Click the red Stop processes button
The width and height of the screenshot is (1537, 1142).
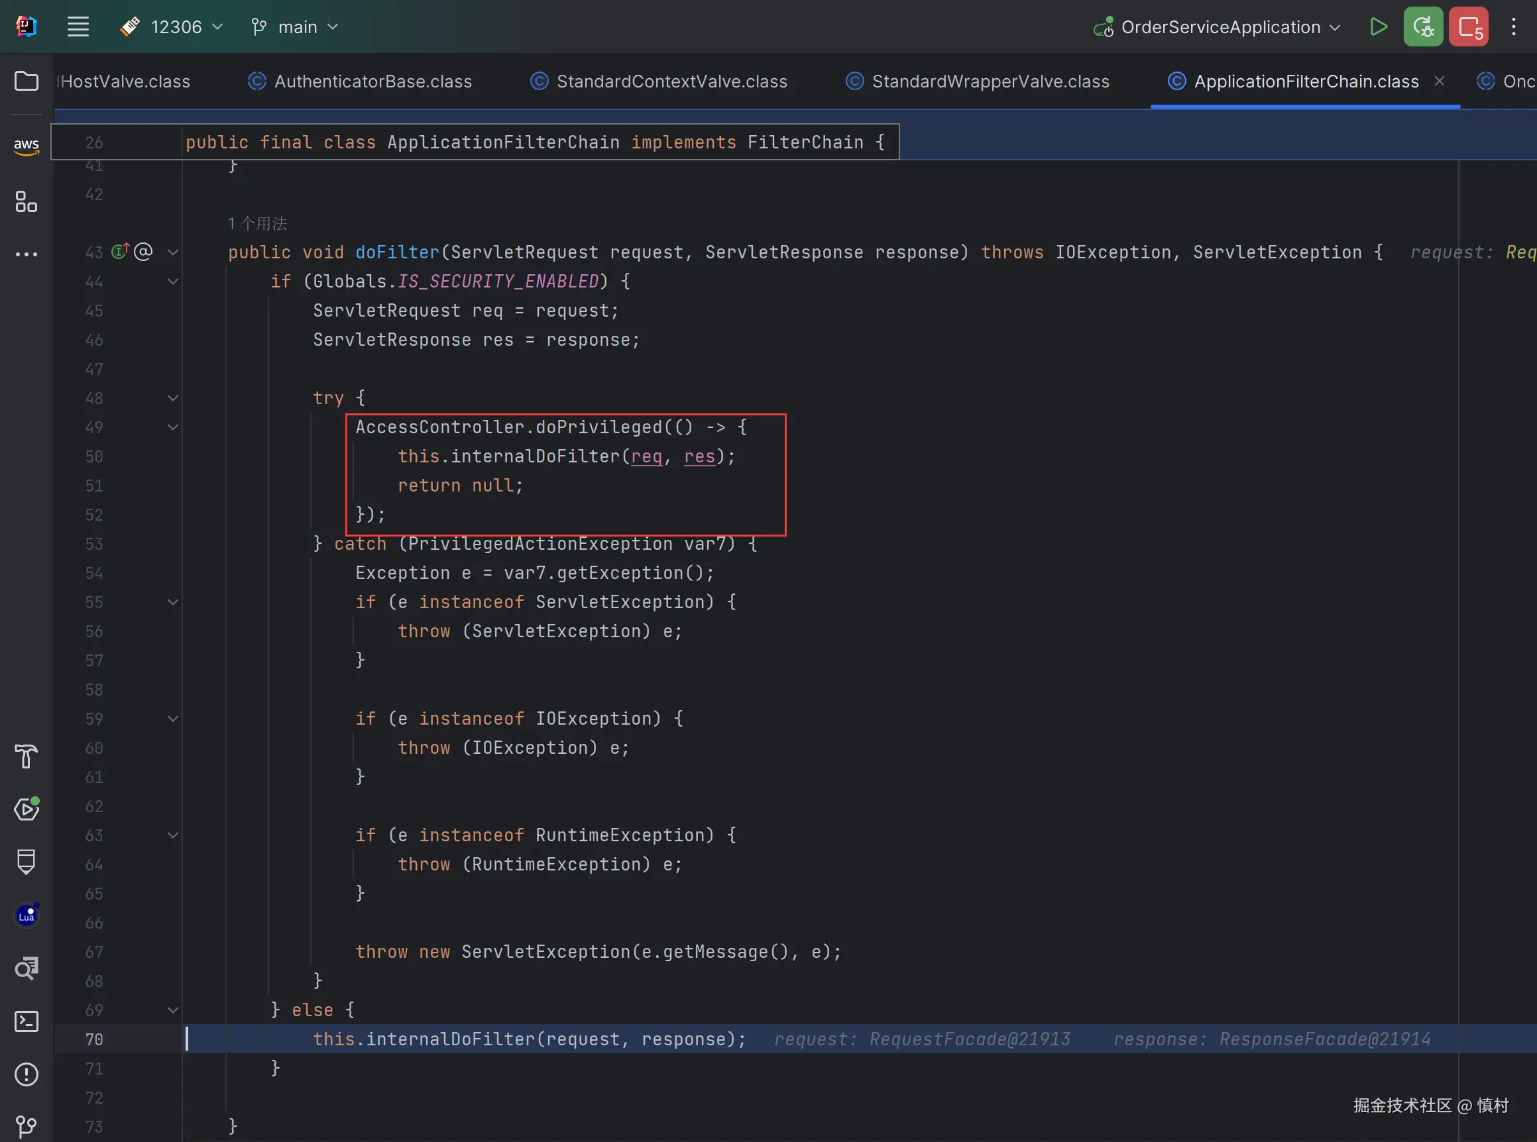click(1469, 27)
